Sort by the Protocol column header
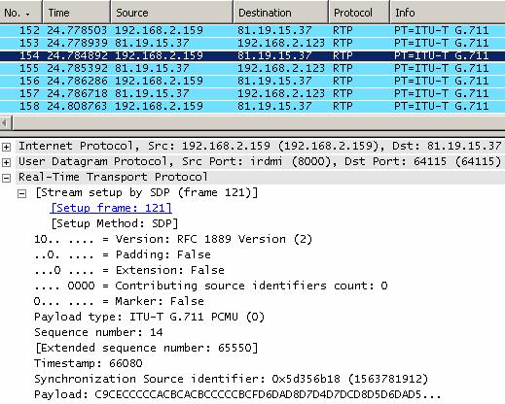505x404 pixels. pos(359,13)
